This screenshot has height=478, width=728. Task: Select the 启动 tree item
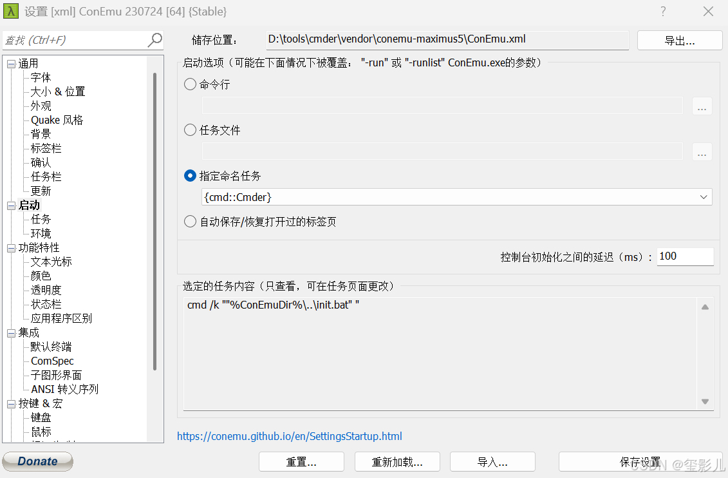point(29,205)
